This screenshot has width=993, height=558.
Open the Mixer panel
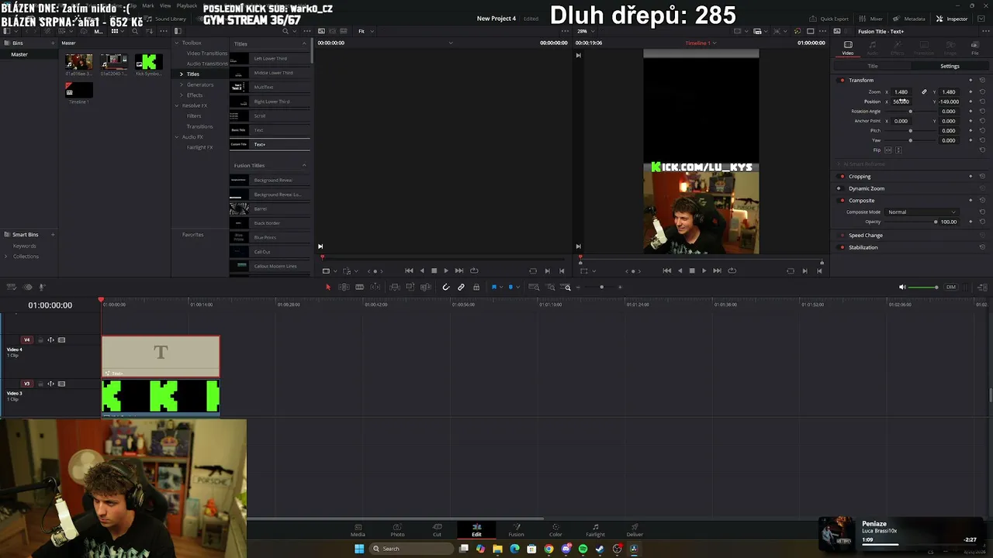click(x=870, y=19)
